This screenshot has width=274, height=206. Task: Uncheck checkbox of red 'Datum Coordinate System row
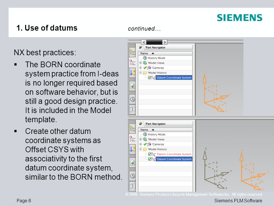click(x=150, y=154)
